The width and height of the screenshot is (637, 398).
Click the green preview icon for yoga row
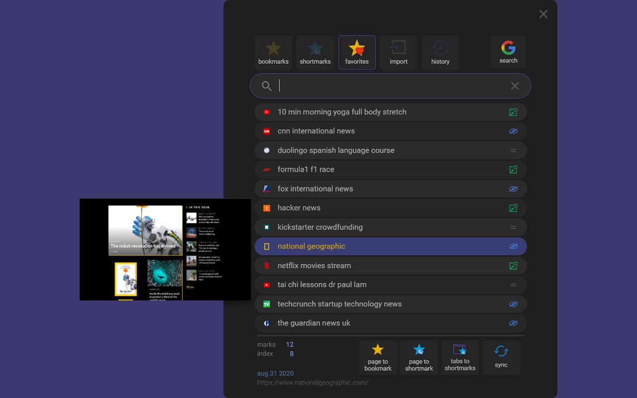pos(514,112)
